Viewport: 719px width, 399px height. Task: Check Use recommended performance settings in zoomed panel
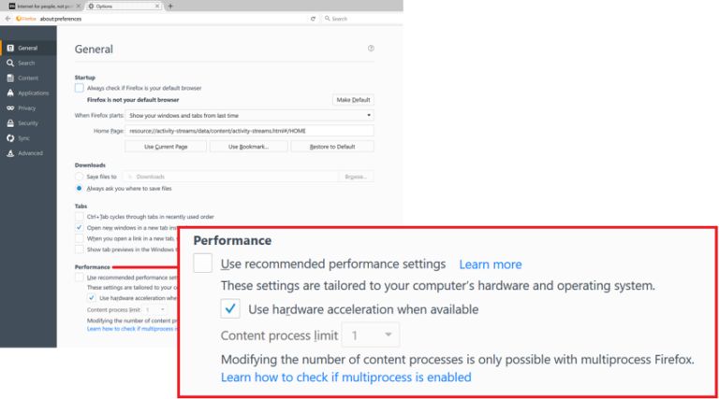(x=203, y=264)
